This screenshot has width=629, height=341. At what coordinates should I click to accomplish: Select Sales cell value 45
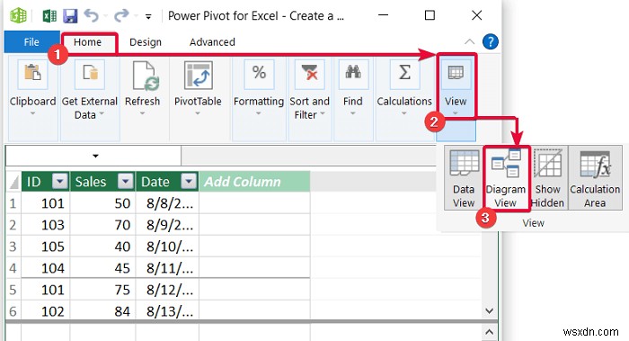pyautogui.click(x=102, y=268)
